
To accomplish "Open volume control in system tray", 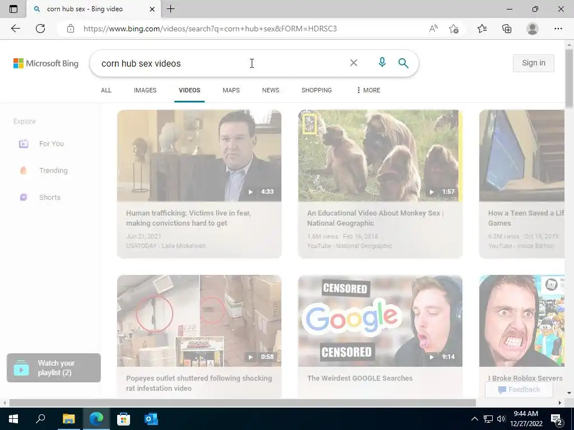I will pyautogui.click(x=501, y=419).
